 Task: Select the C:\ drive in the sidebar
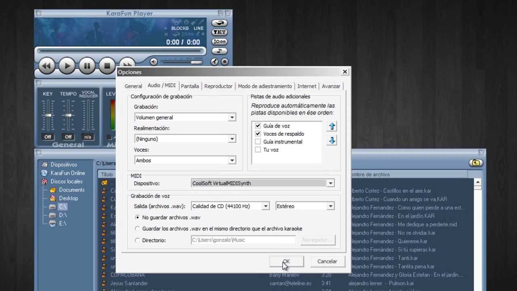click(63, 207)
